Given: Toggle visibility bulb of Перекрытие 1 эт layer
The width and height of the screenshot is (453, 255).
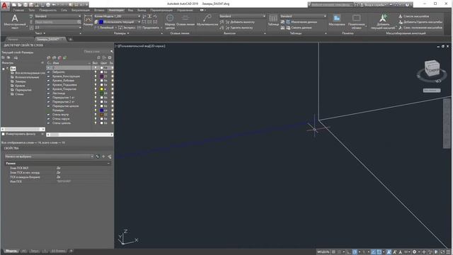Looking at the screenshot, I should point(96,98).
